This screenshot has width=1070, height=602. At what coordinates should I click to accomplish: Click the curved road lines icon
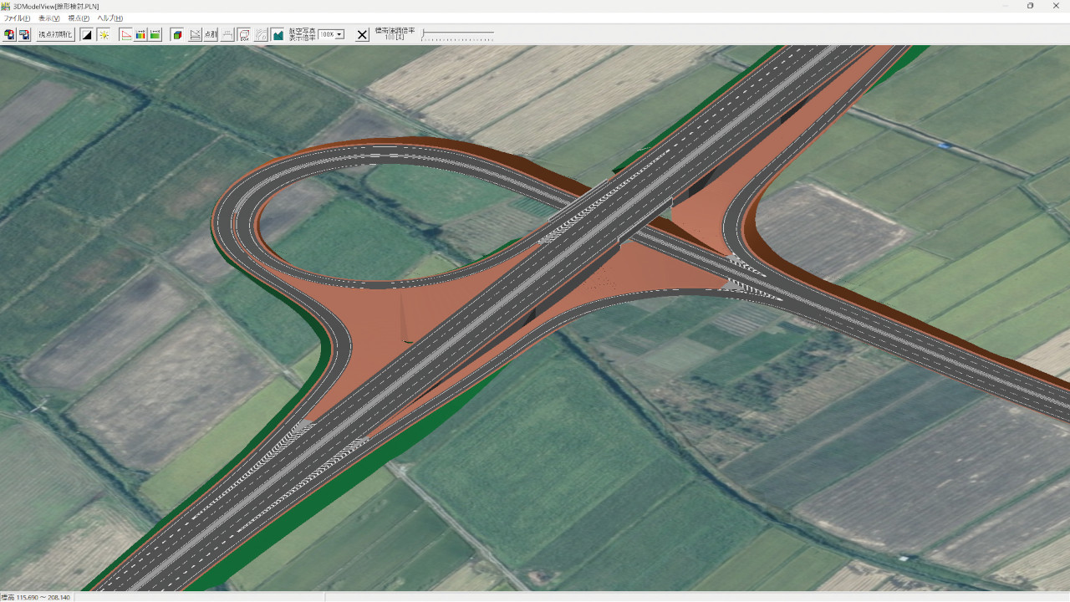click(262, 34)
